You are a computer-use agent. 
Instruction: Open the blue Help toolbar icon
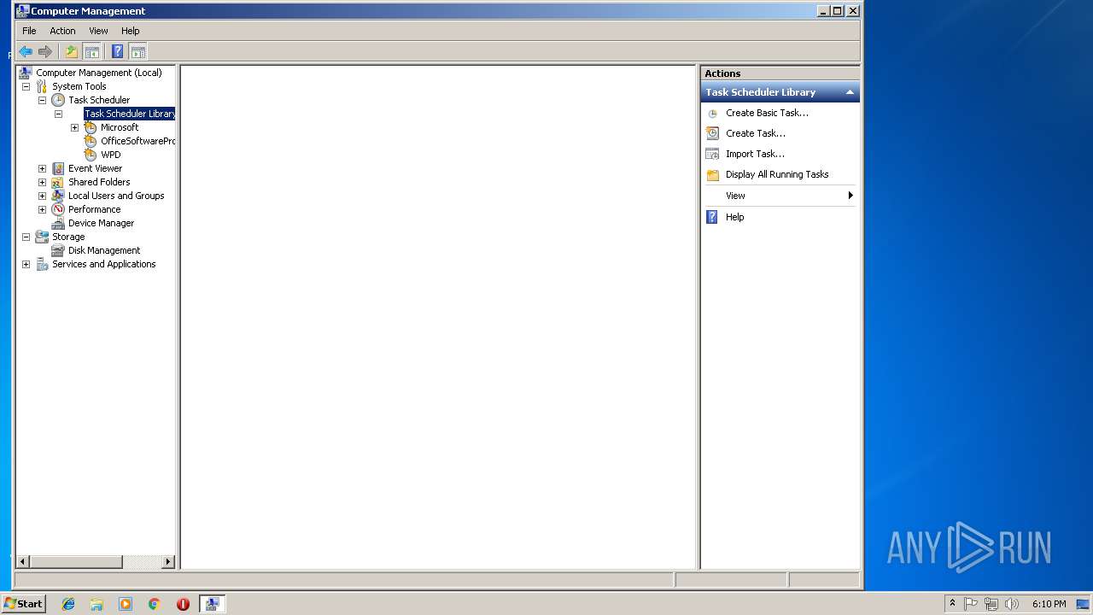coord(118,51)
